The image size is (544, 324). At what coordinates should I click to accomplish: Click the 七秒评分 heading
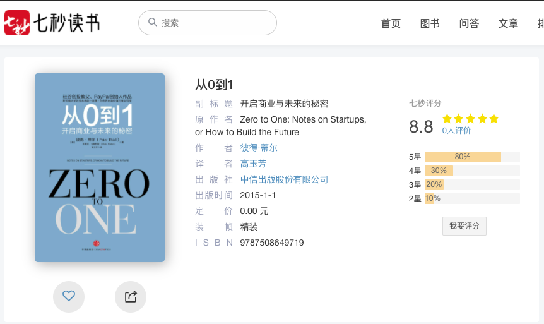click(425, 103)
